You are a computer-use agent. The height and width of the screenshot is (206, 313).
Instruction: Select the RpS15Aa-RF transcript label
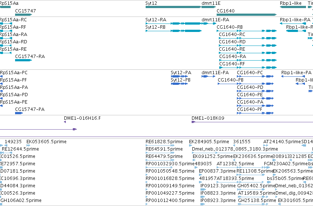click(13, 27)
